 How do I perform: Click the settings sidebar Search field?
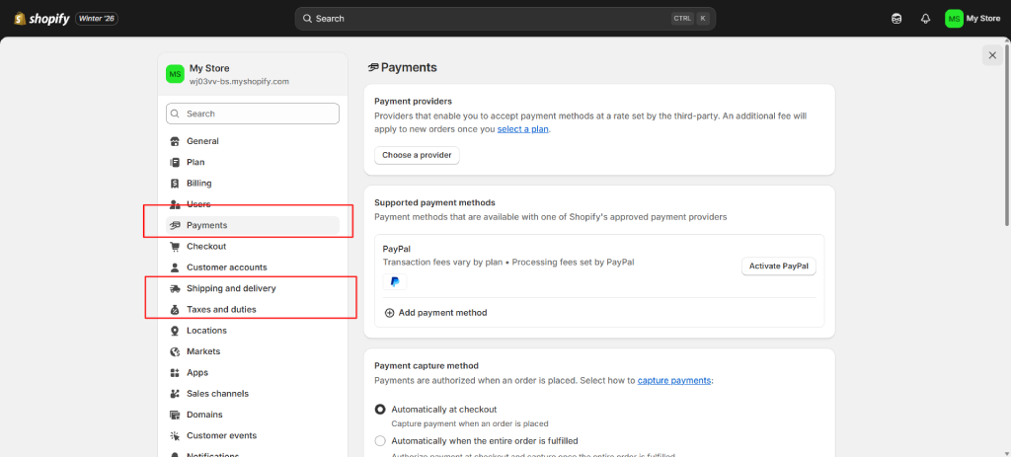[x=252, y=114]
